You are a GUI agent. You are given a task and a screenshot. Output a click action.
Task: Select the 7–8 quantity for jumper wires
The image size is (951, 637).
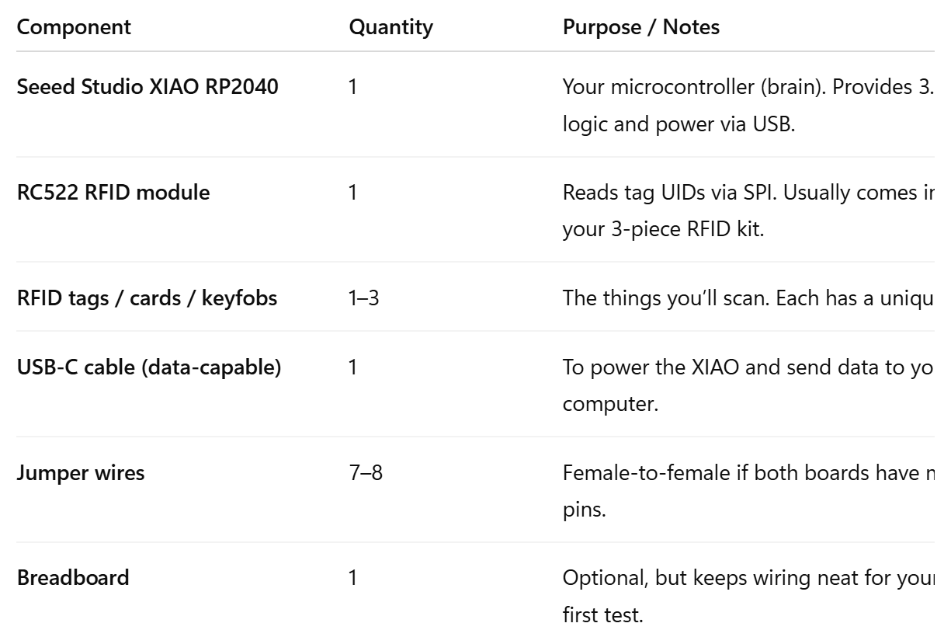click(x=366, y=472)
